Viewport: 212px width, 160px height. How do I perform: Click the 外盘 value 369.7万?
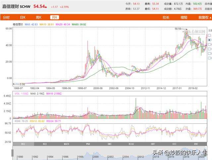tap(197, 9)
